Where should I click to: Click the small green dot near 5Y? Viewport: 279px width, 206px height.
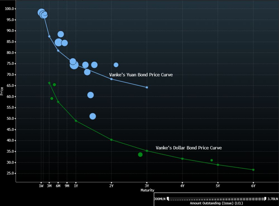[x=211, y=160]
